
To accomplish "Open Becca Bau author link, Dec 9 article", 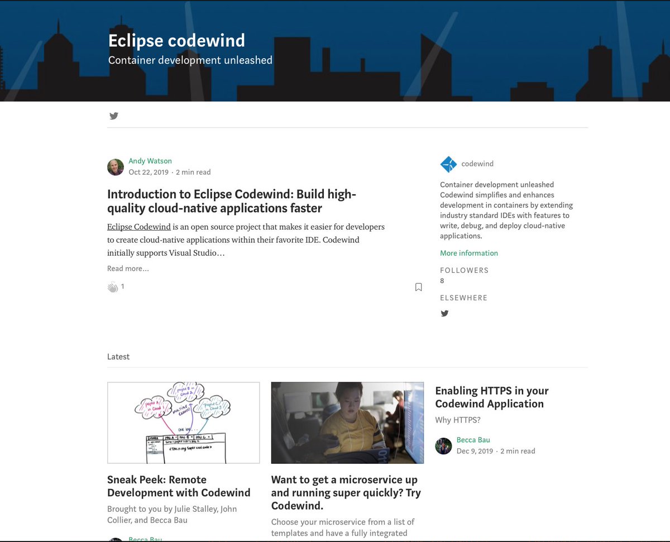I will [473, 440].
